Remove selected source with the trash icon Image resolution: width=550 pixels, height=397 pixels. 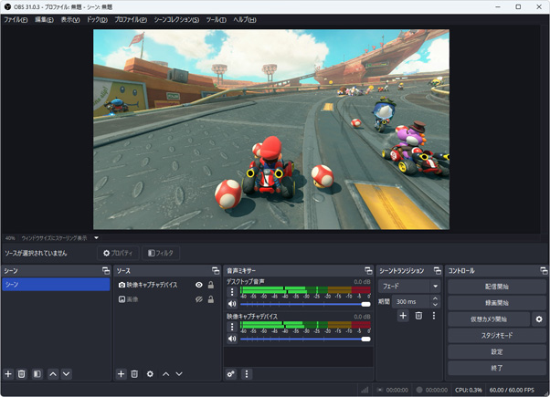(x=134, y=374)
